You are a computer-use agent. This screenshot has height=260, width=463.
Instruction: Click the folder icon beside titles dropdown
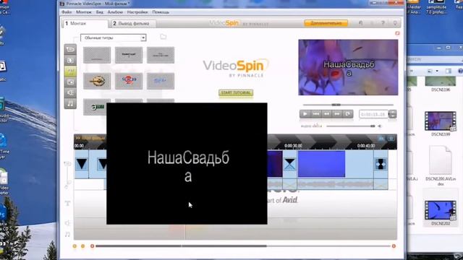(x=163, y=37)
